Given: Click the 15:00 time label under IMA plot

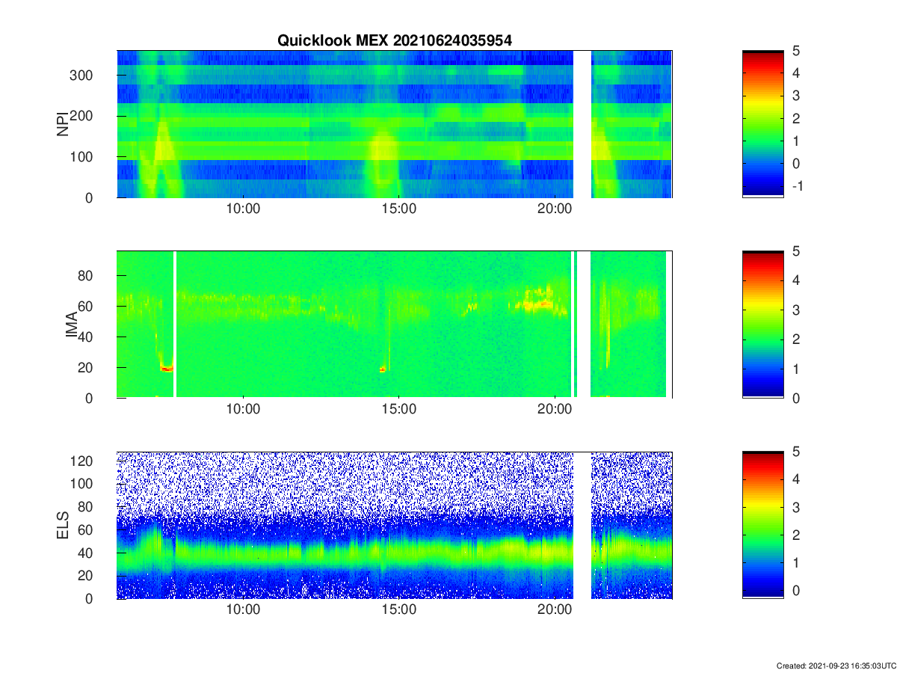Looking at the screenshot, I should [x=398, y=409].
